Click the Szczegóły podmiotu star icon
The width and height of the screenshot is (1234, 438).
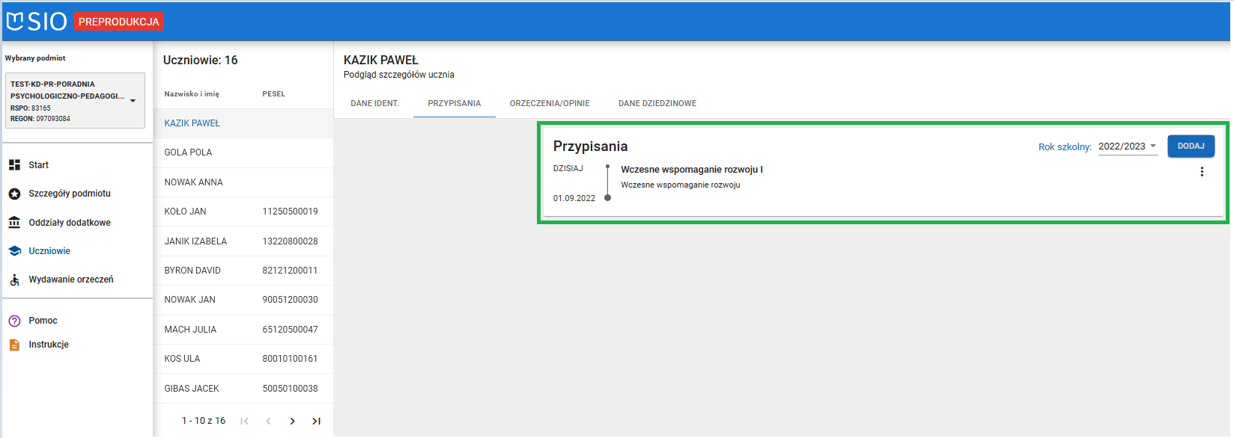[14, 194]
